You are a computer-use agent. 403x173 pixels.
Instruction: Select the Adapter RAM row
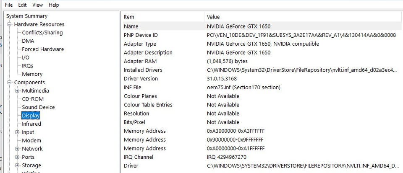tap(140, 61)
